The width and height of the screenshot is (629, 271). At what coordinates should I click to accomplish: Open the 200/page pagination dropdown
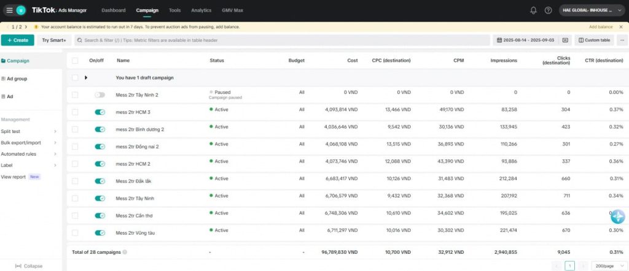click(x=608, y=266)
